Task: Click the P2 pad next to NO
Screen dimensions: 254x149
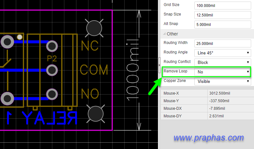Action: pyautogui.click(x=52, y=94)
